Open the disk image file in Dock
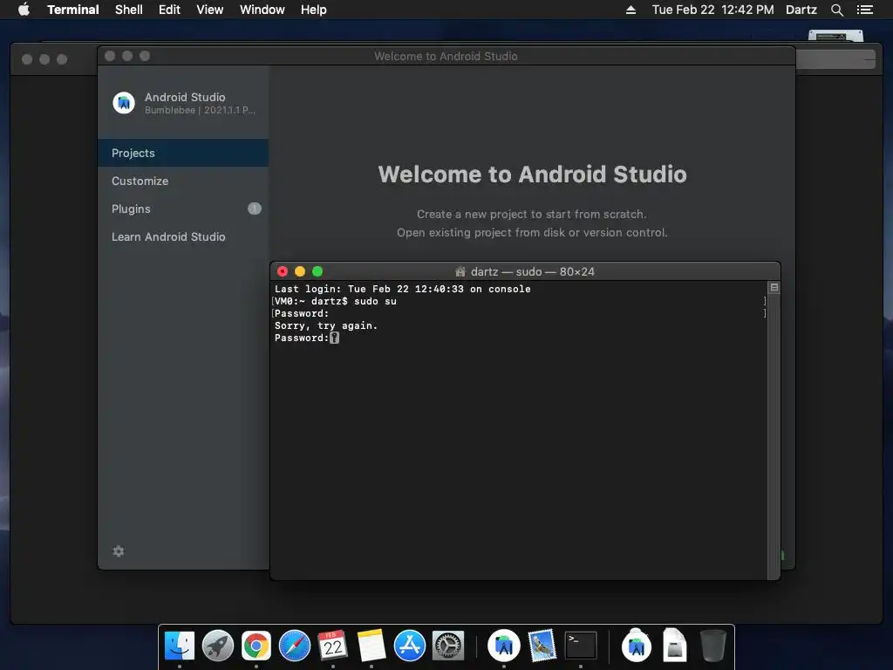Screen dimensions: 893x670 [674, 646]
